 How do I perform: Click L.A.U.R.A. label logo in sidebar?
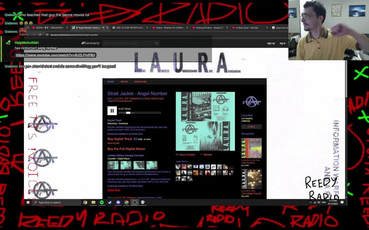pos(251,102)
